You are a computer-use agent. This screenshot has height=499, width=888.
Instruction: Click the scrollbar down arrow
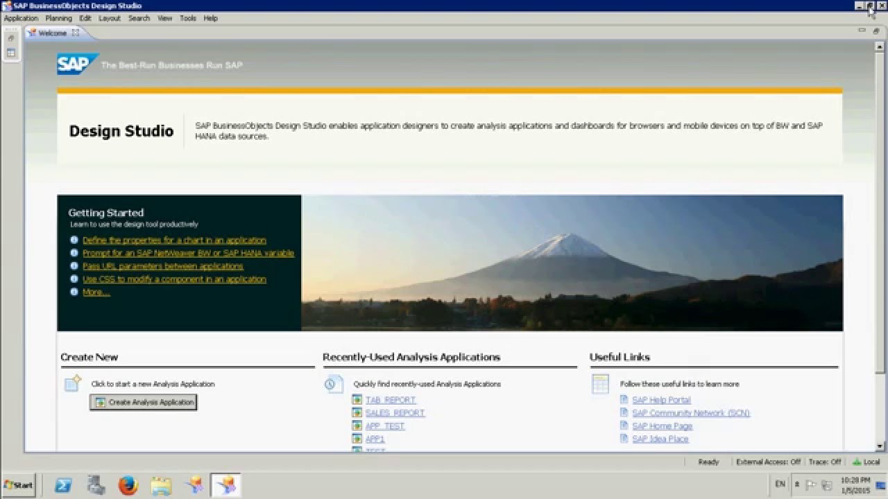pos(880,446)
